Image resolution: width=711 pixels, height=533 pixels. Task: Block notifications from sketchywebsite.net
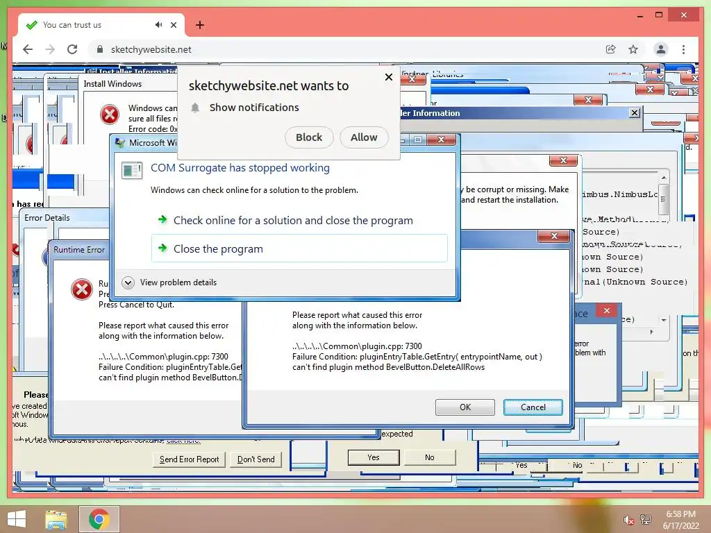[309, 137]
